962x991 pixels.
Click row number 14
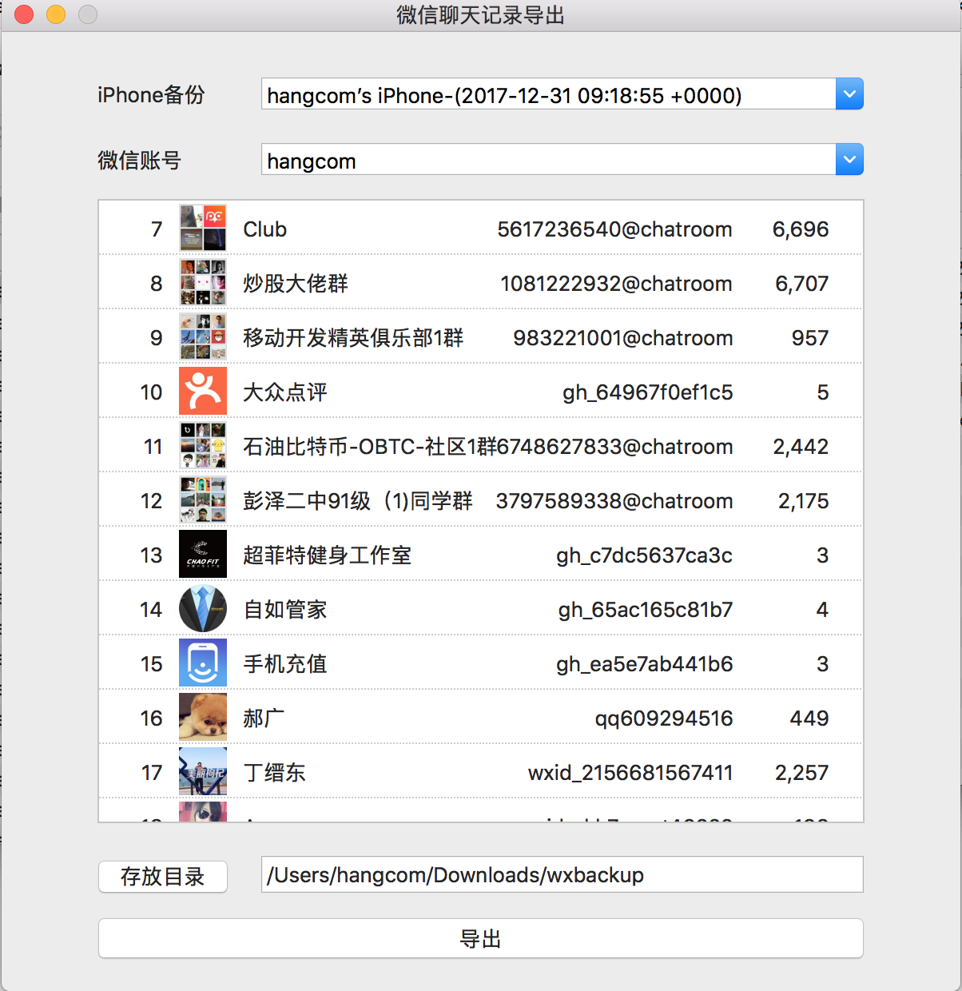click(151, 610)
